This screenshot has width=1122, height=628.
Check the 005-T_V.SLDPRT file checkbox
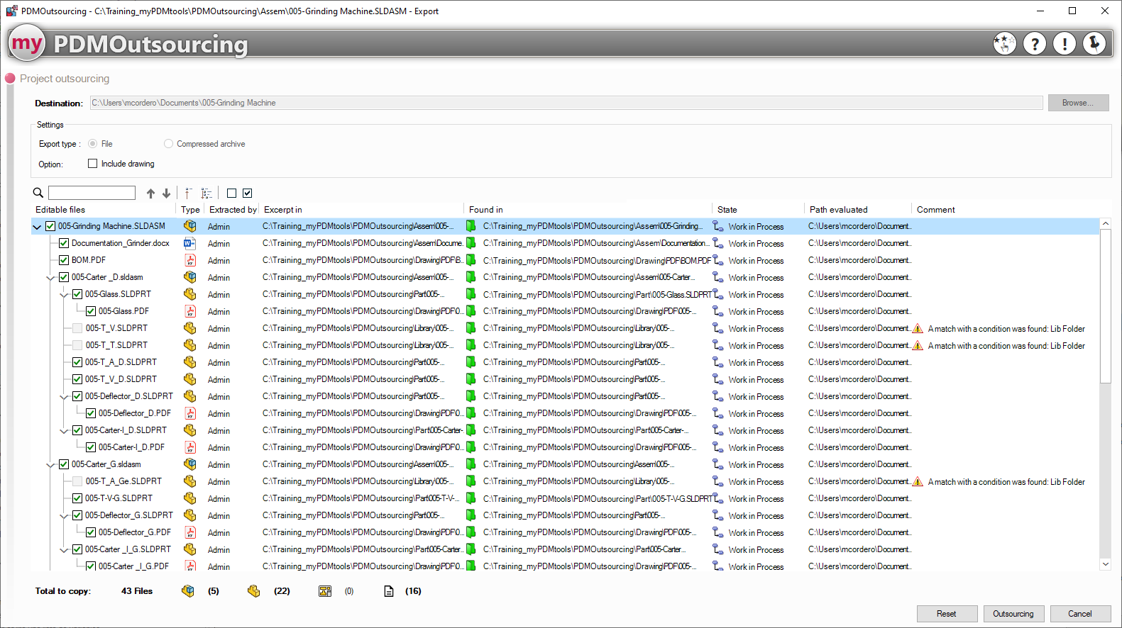pos(77,328)
